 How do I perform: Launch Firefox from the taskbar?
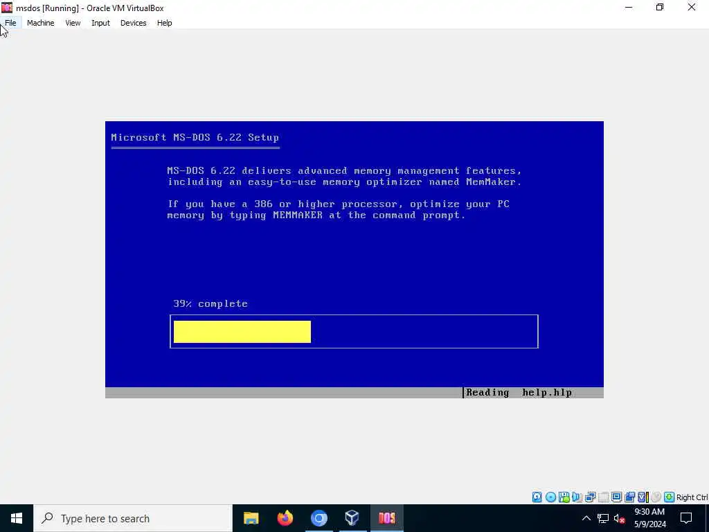tap(285, 518)
